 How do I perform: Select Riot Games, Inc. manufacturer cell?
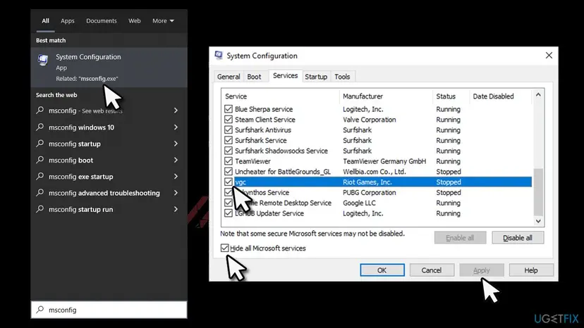point(367,182)
